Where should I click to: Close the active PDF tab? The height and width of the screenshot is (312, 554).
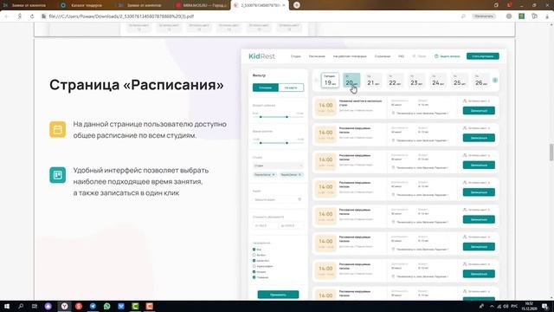(284, 5)
